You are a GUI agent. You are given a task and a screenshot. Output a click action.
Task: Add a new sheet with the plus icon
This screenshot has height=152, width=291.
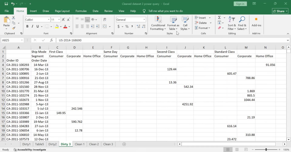[124, 144]
